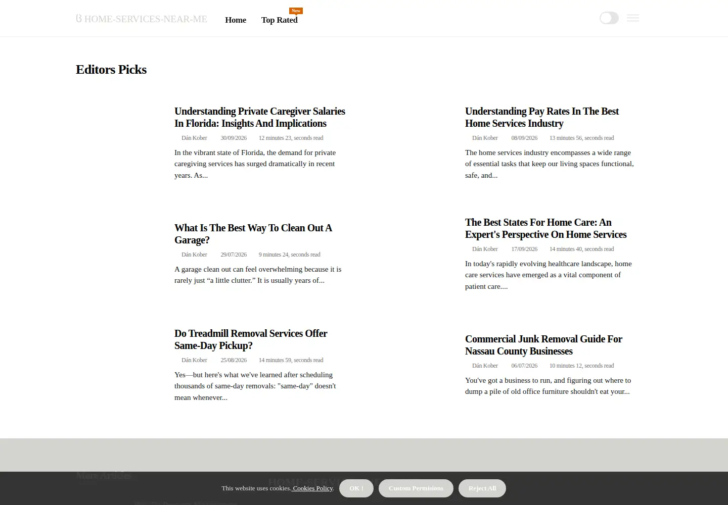The image size is (728, 505).
Task: Click author Dán Kober on the garage article
Action: pos(194,255)
